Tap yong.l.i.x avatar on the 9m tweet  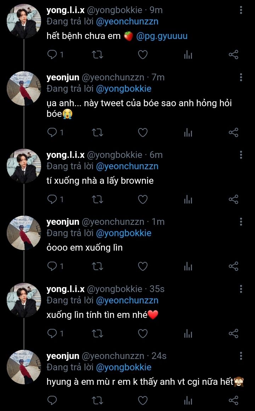[24, 21]
